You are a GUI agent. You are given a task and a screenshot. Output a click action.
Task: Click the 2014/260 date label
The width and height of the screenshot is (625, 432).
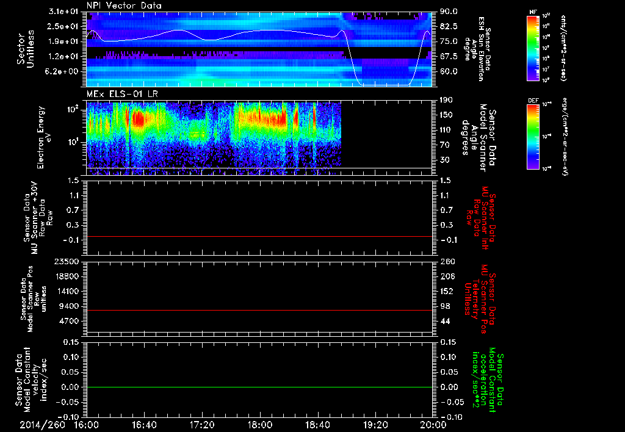point(42,424)
